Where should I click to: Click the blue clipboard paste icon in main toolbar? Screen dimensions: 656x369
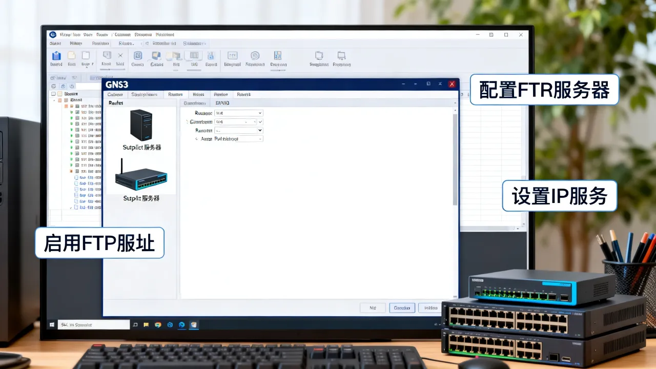click(56, 56)
